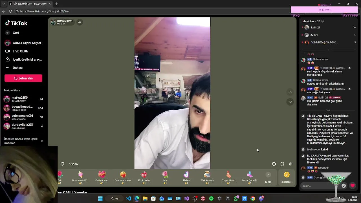Screen dimensions: 361x203
Task: Open CANLI Yayını Keşfet in the sidebar
Action: click(x=23, y=43)
